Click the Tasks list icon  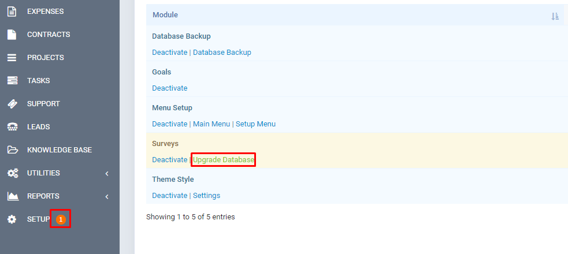[x=12, y=81]
